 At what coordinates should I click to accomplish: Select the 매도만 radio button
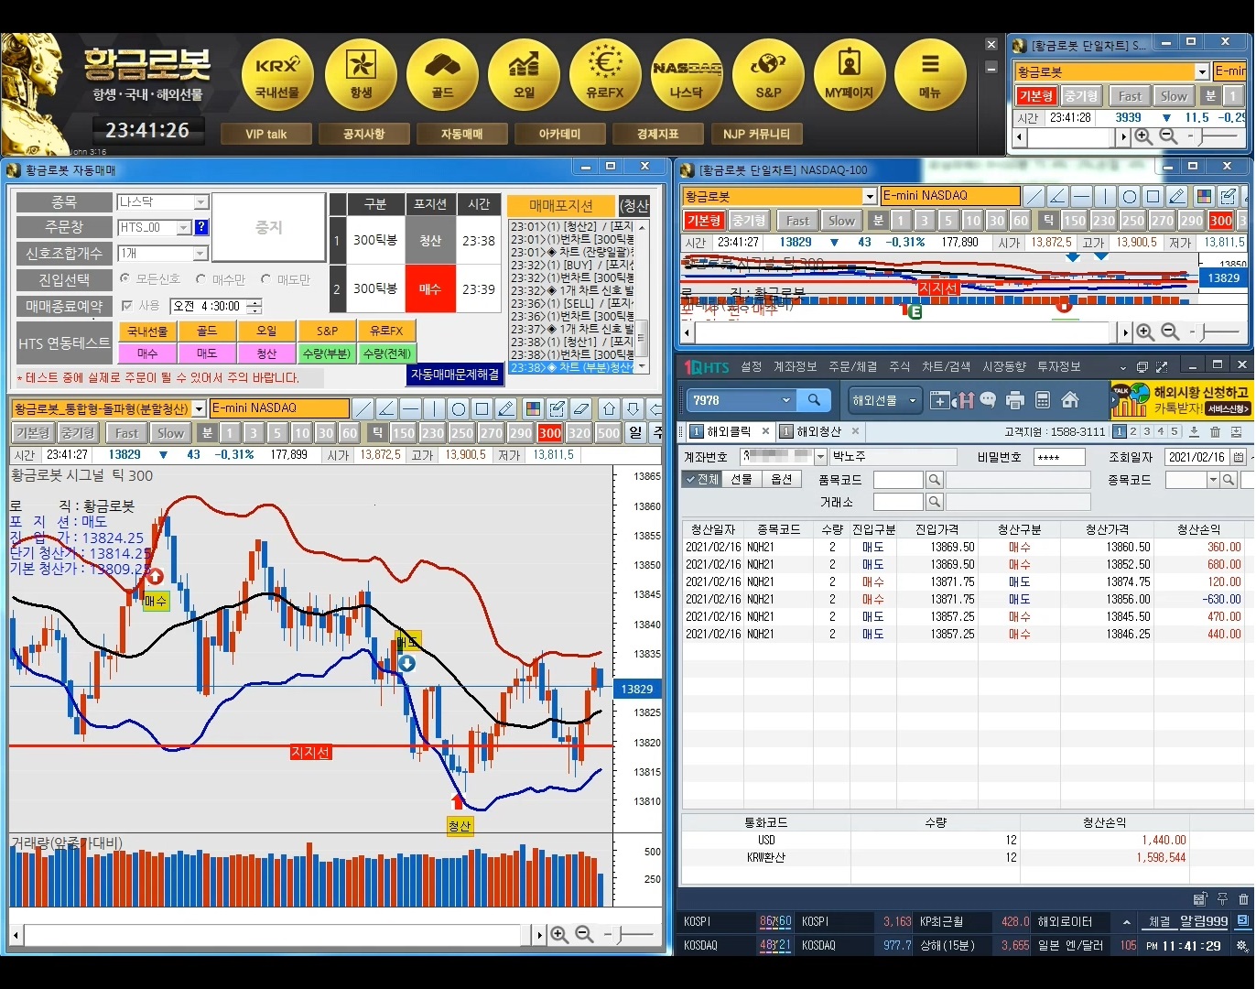point(266,278)
